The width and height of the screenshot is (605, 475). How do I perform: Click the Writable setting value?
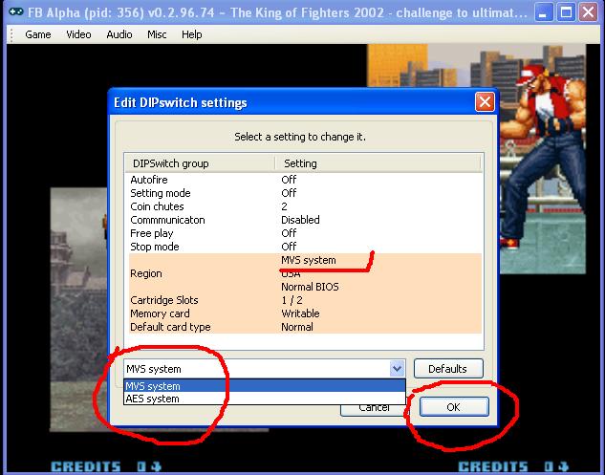(300, 313)
